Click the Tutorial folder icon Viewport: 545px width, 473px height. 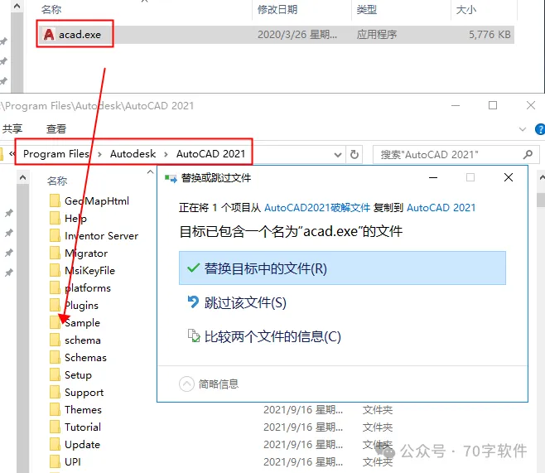(x=55, y=427)
